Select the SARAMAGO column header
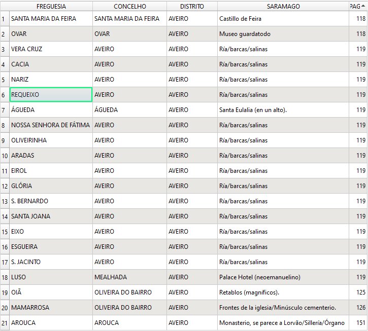 click(x=283, y=7)
